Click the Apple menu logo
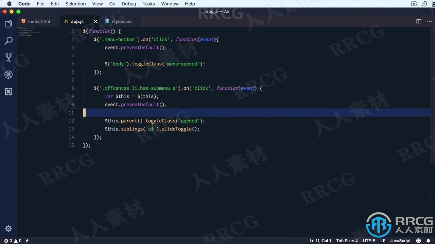The image size is (435, 244). click(9, 4)
